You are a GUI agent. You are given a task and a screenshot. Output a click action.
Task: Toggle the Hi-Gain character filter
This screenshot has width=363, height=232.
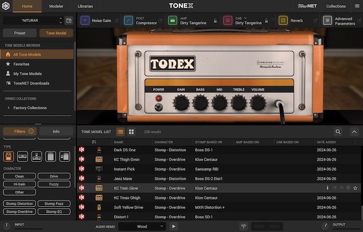click(x=19, y=184)
